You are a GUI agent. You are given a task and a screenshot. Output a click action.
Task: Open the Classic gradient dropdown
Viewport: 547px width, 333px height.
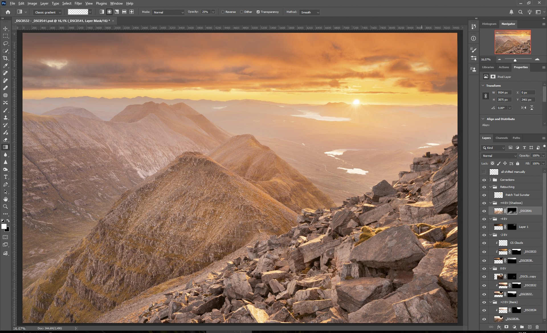[47, 12]
